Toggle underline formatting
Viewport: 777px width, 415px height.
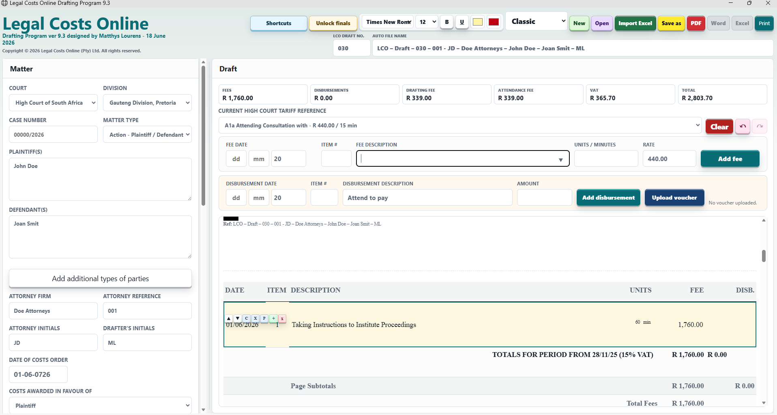tap(462, 22)
